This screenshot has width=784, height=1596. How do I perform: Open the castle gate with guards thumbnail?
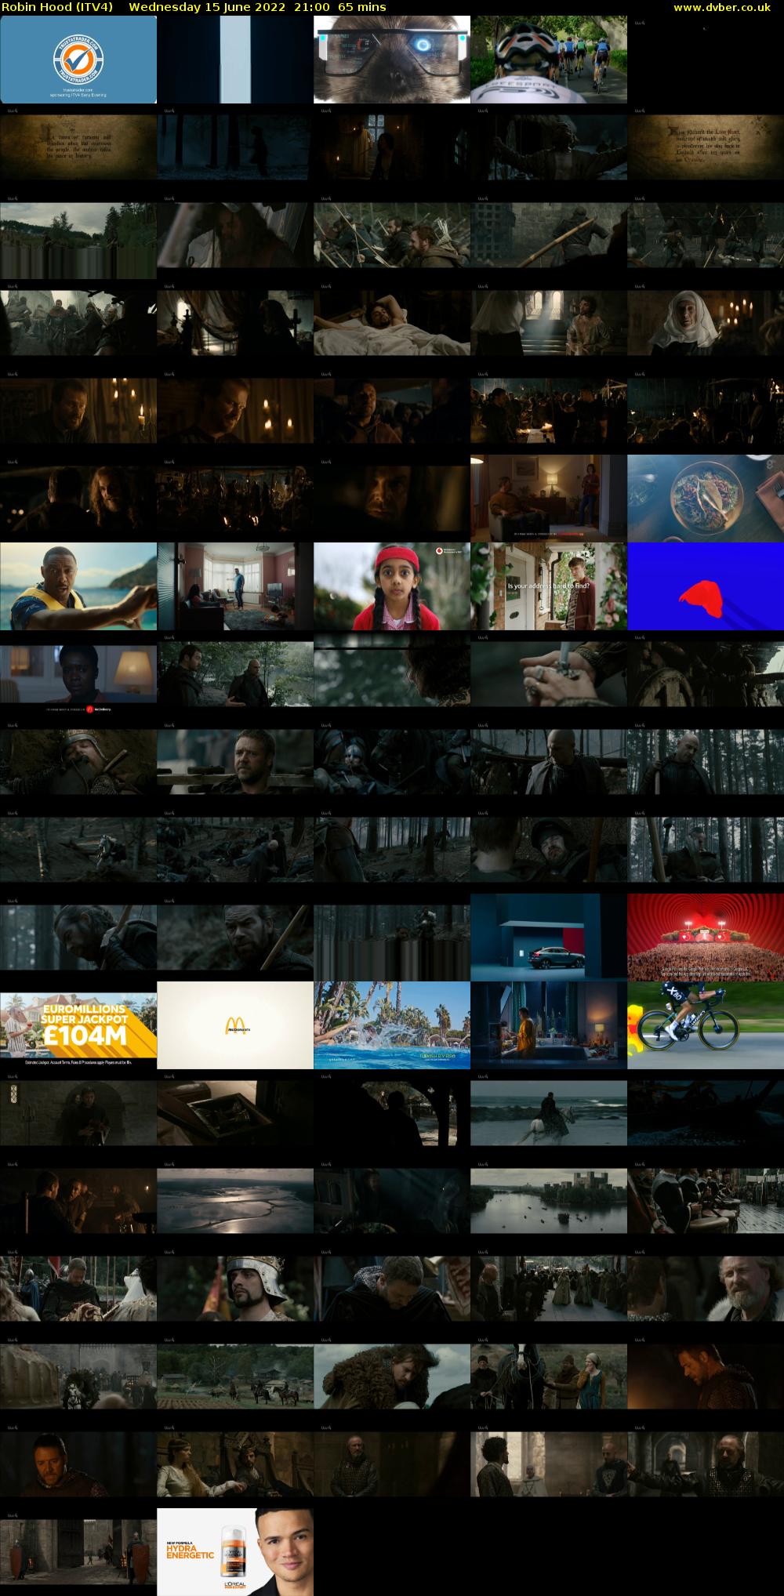coord(78,1552)
